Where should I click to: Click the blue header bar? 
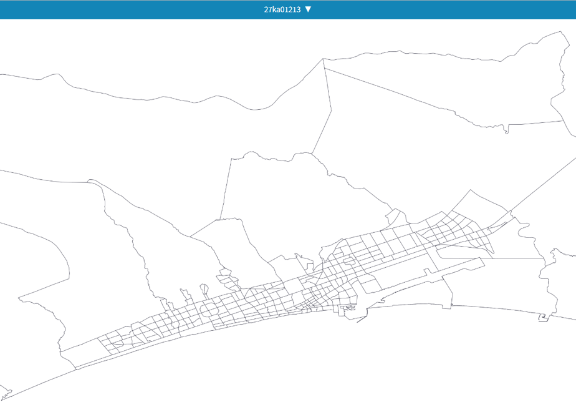288,9
